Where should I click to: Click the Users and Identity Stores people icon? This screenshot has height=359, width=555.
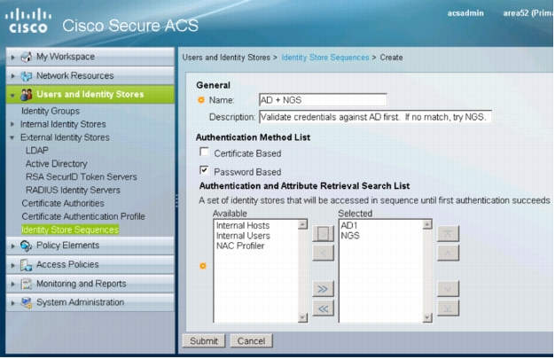27,95
